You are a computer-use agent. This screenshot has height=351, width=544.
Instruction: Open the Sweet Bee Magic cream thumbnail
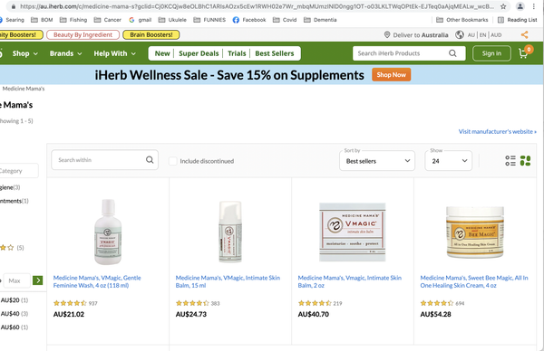tap(474, 232)
